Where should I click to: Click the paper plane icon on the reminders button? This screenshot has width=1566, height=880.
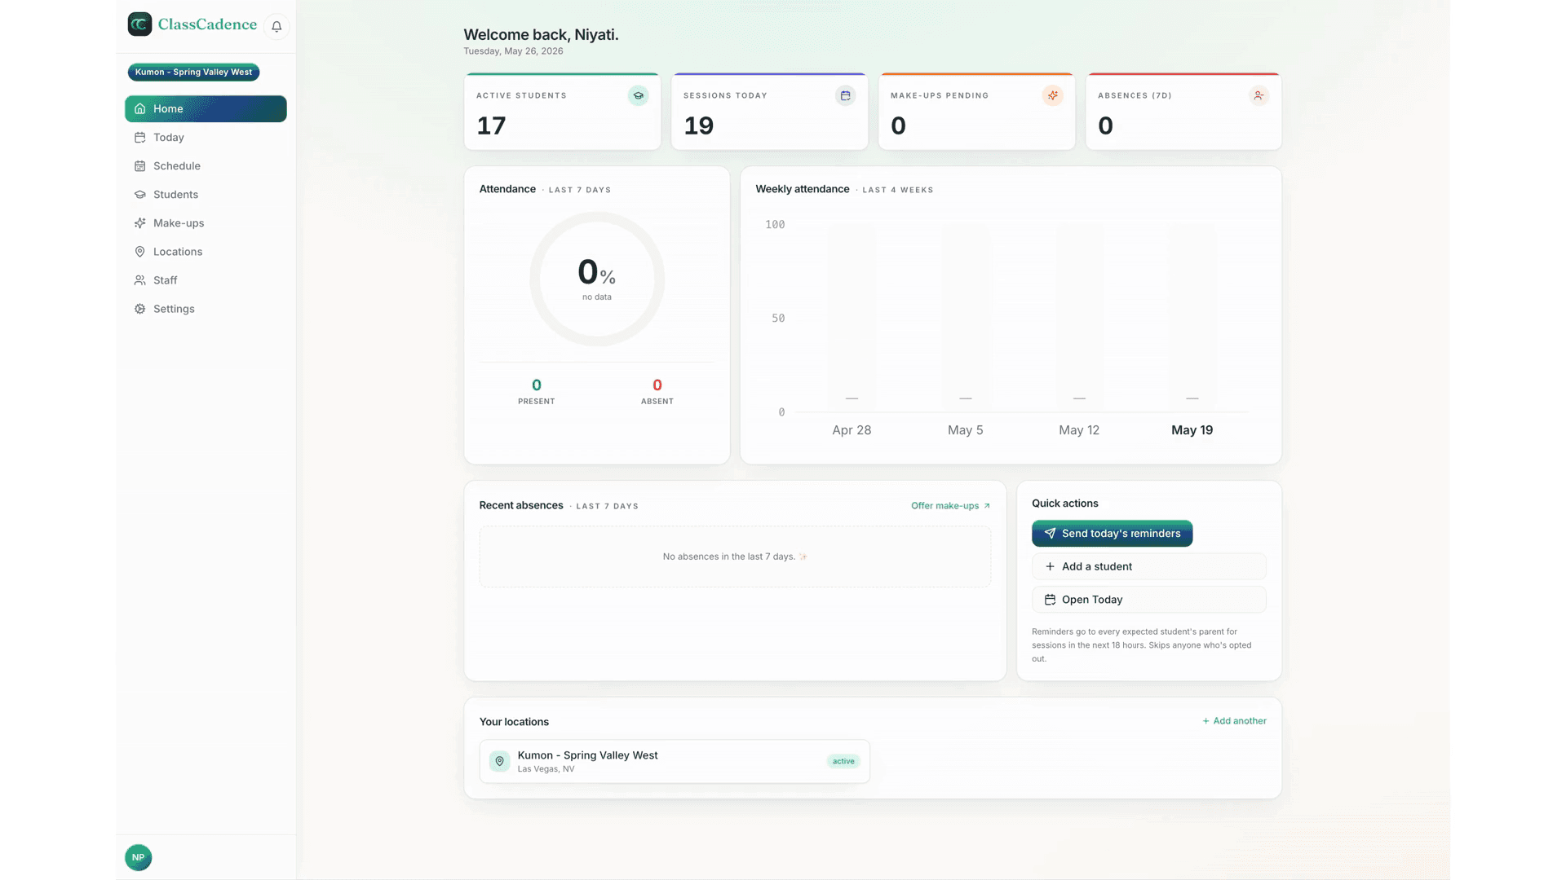pyautogui.click(x=1050, y=533)
